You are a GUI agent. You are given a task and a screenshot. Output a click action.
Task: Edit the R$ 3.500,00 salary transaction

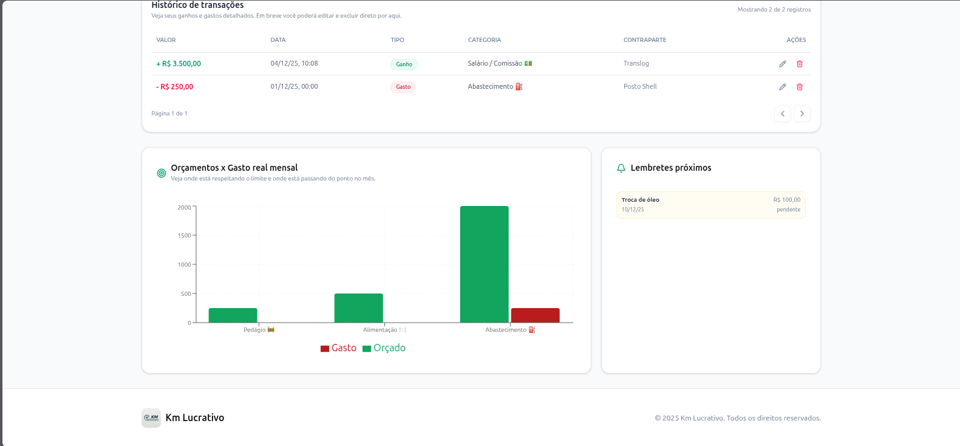pyautogui.click(x=782, y=64)
